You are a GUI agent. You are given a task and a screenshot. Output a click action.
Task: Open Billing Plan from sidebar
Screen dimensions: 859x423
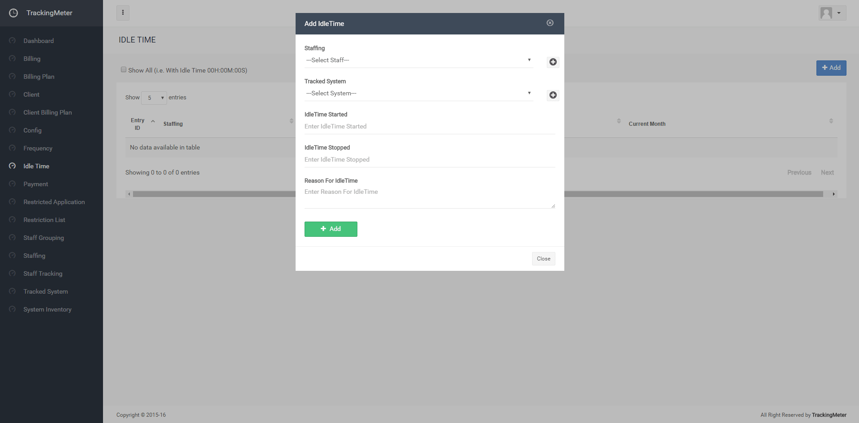[x=39, y=77]
